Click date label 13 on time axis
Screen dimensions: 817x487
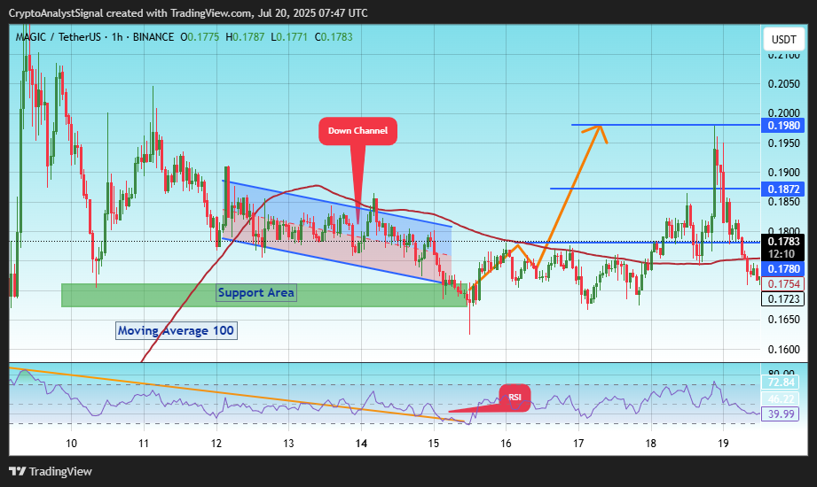pyautogui.click(x=288, y=444)
